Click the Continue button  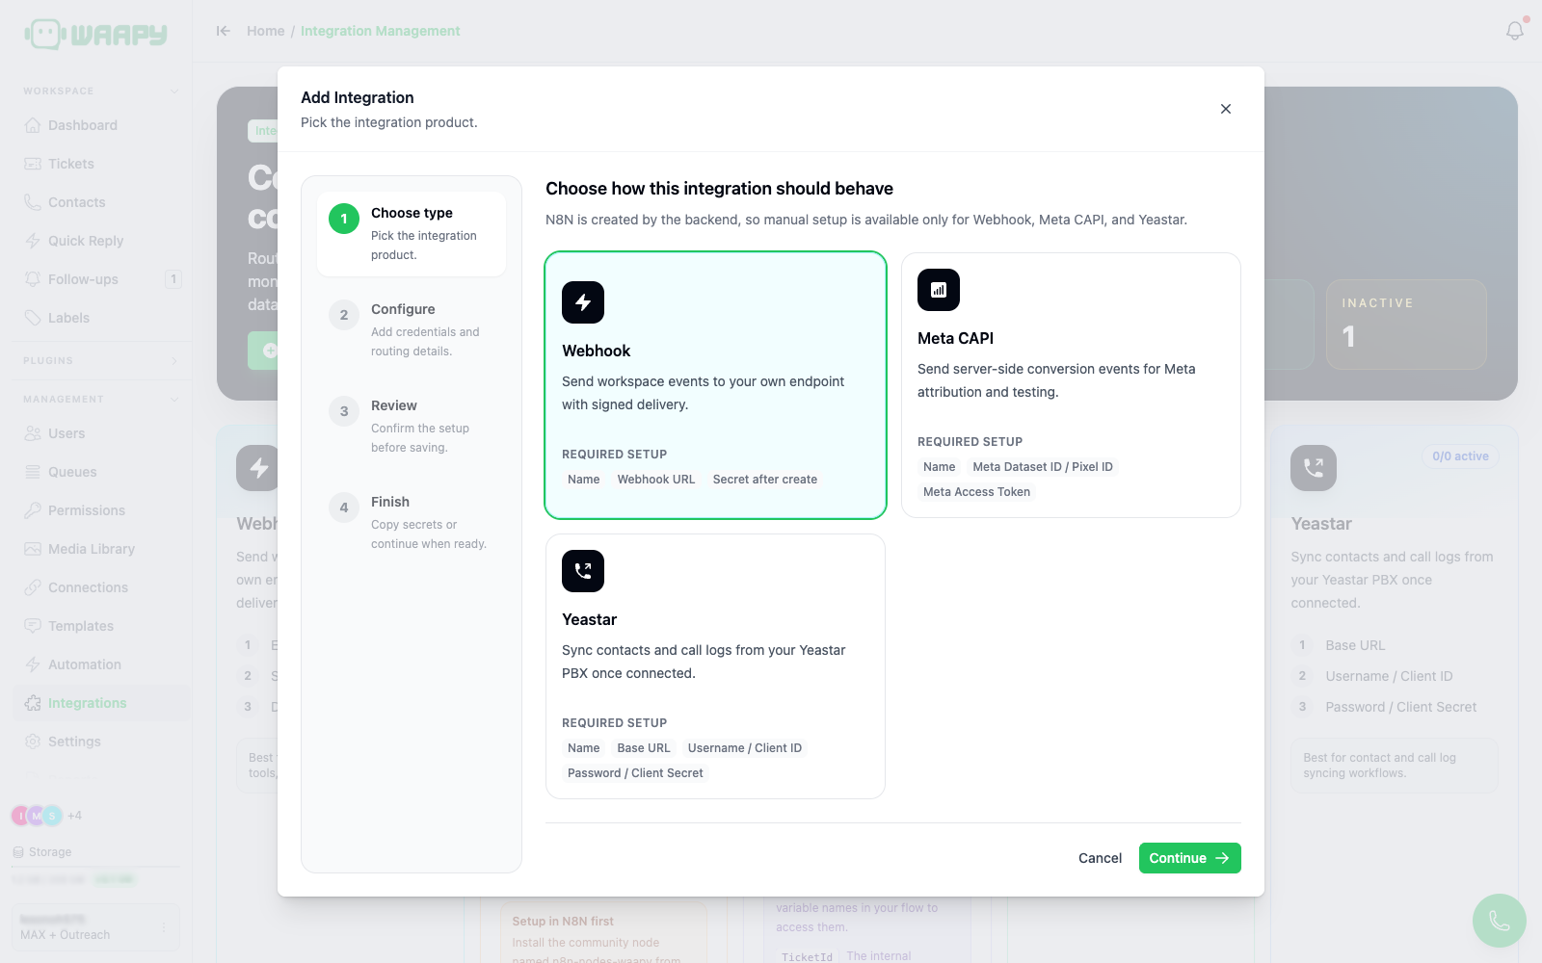[x=1189, y=858]
